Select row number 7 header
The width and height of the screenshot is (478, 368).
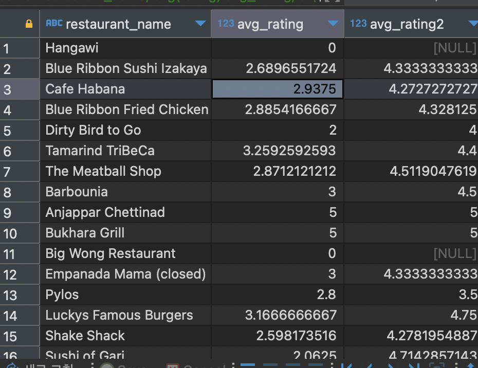[20, 171]
